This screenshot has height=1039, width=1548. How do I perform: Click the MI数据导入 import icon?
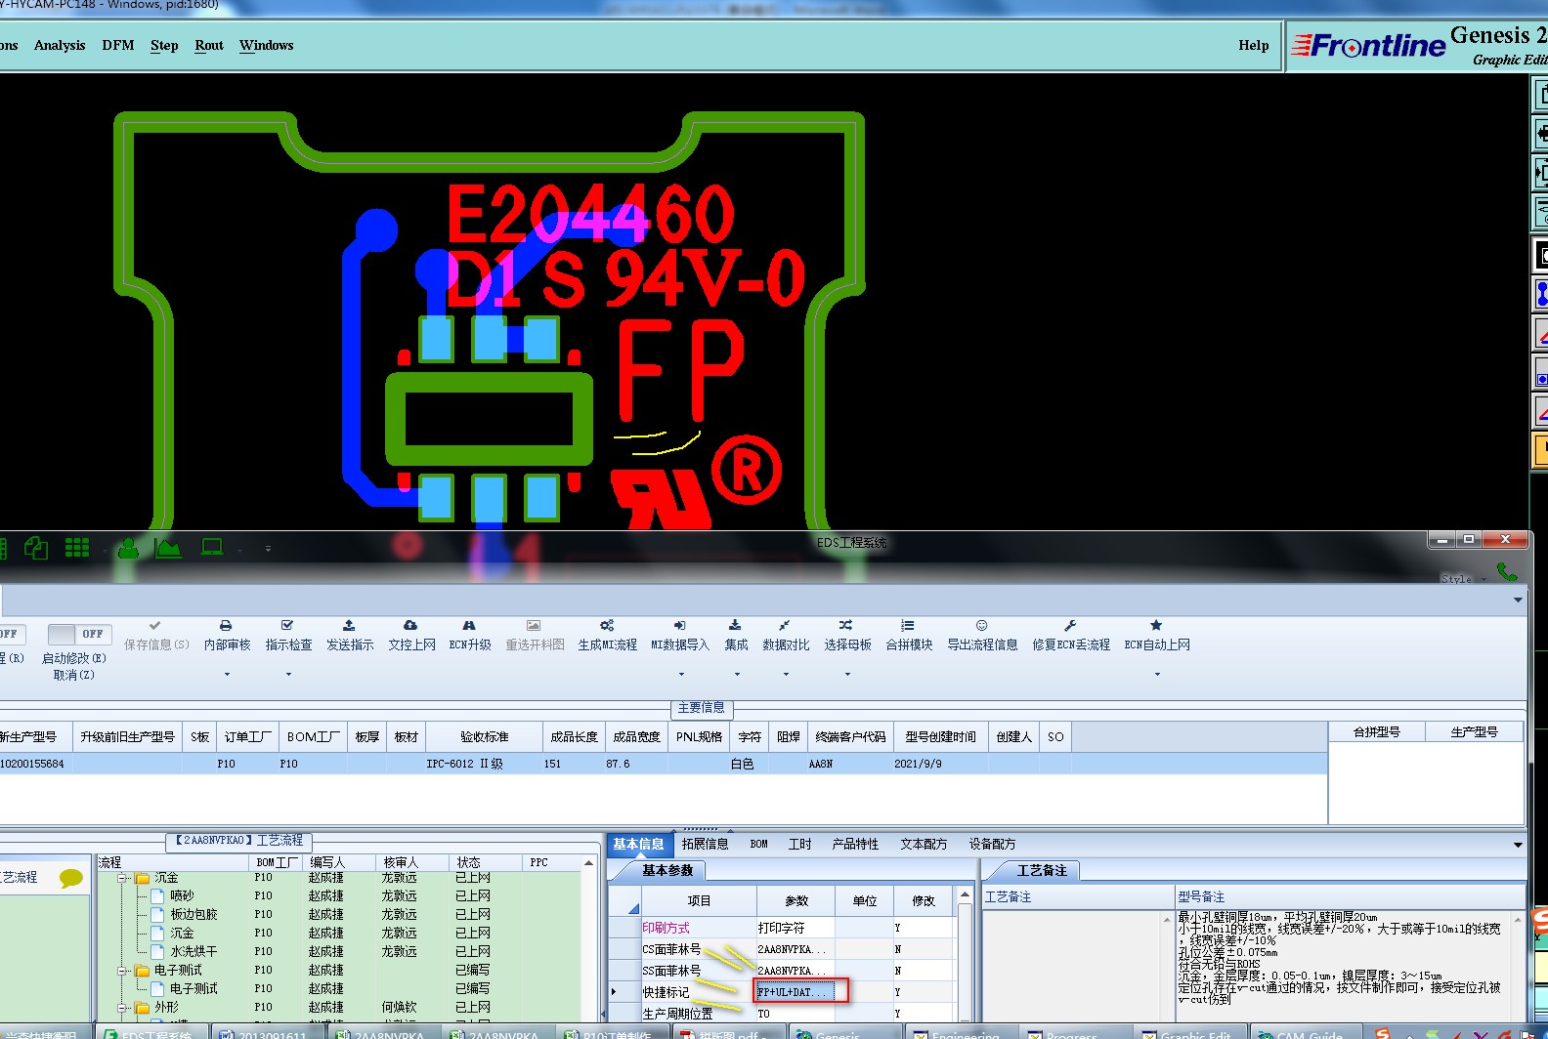click(680, 625)
